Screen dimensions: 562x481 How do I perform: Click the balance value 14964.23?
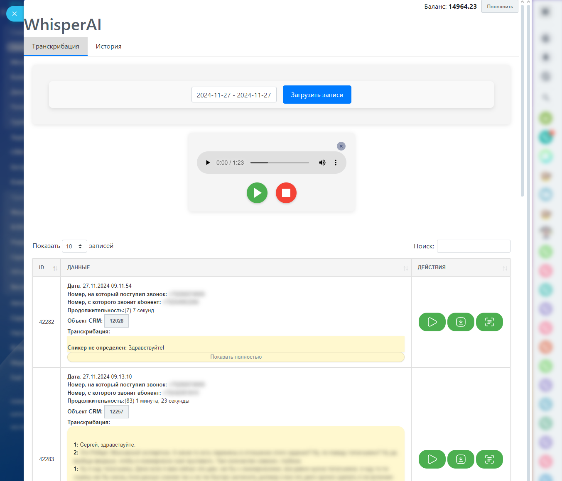coord(463,7)
